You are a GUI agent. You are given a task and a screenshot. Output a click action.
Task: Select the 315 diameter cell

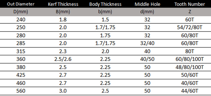(21, 51)
